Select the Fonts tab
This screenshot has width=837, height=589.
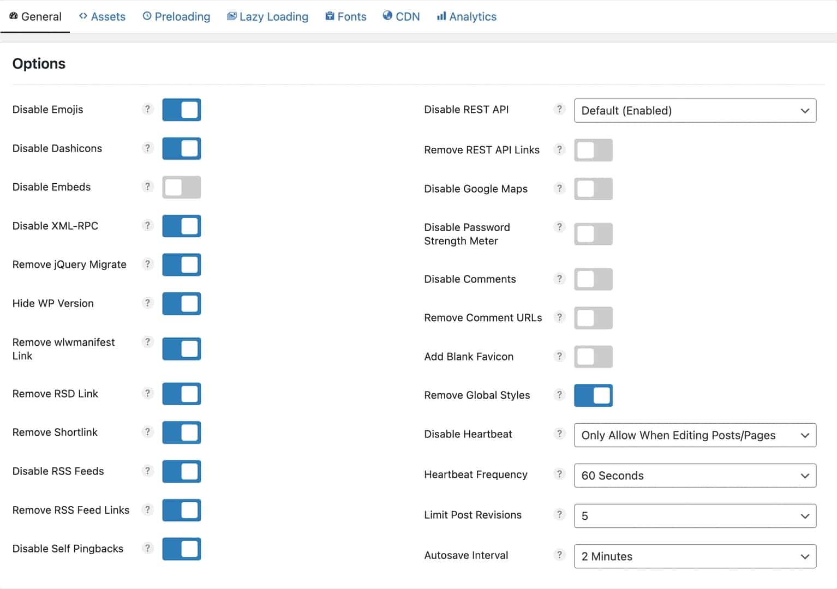click(346, 16)
